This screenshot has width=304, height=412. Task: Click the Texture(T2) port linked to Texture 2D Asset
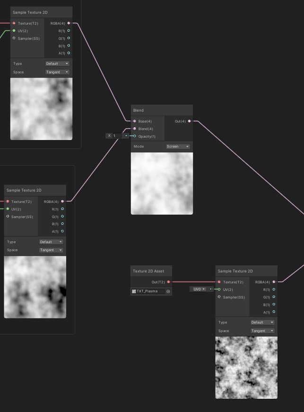coord(219,282)
